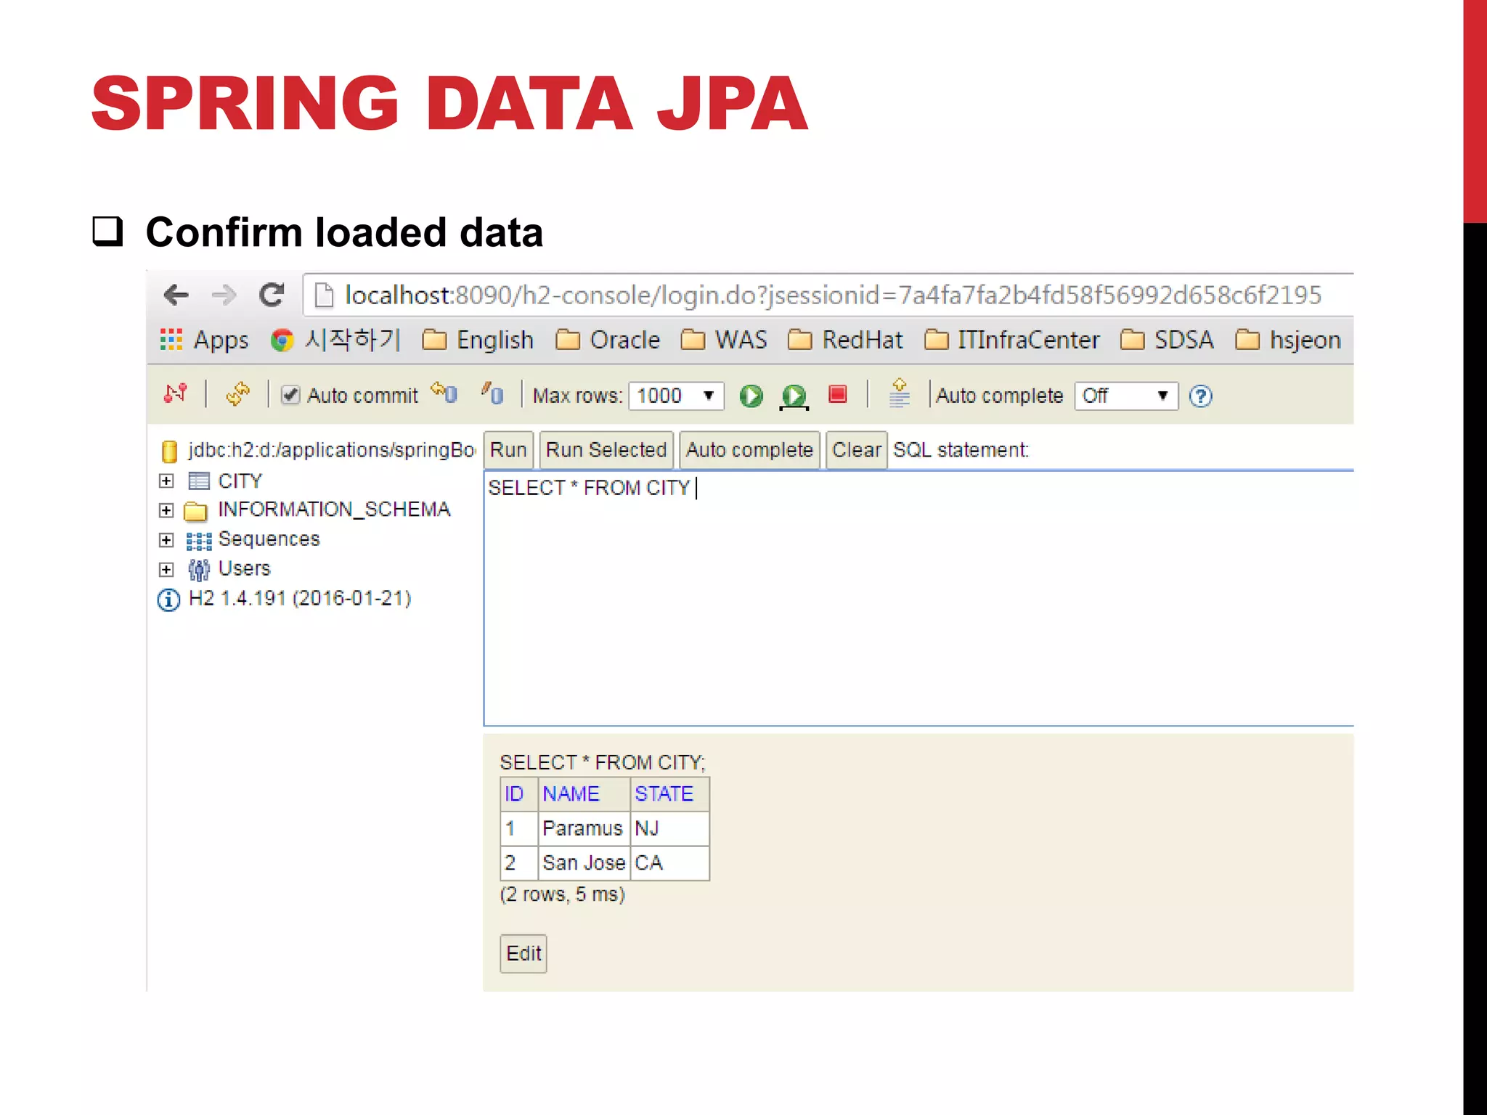
Task: Click the commit icon
Action: click(x=492, y=394)
